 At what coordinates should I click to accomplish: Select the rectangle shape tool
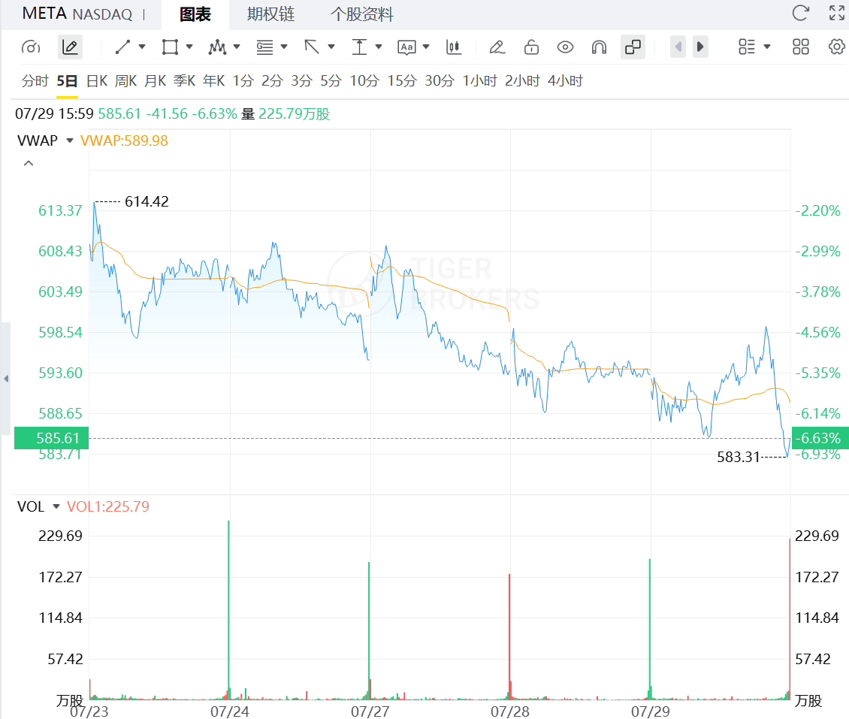pos(170,47)
